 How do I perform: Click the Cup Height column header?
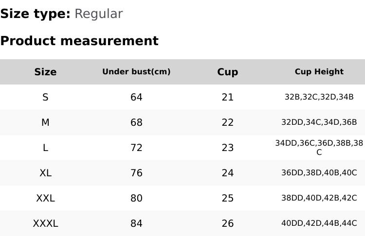click(319, 72)
